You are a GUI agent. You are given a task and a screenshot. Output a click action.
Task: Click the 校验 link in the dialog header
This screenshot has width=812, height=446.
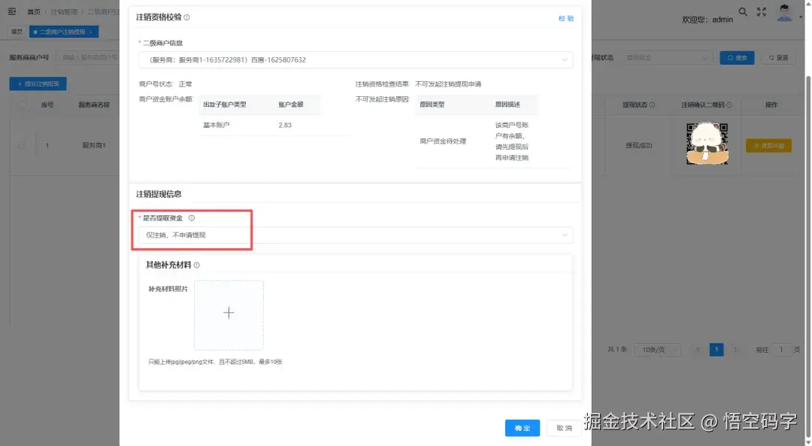tap(565, 17)
